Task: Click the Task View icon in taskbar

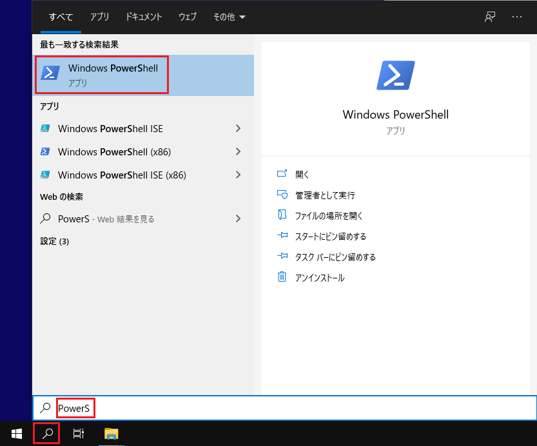Action: click(78, 434)
